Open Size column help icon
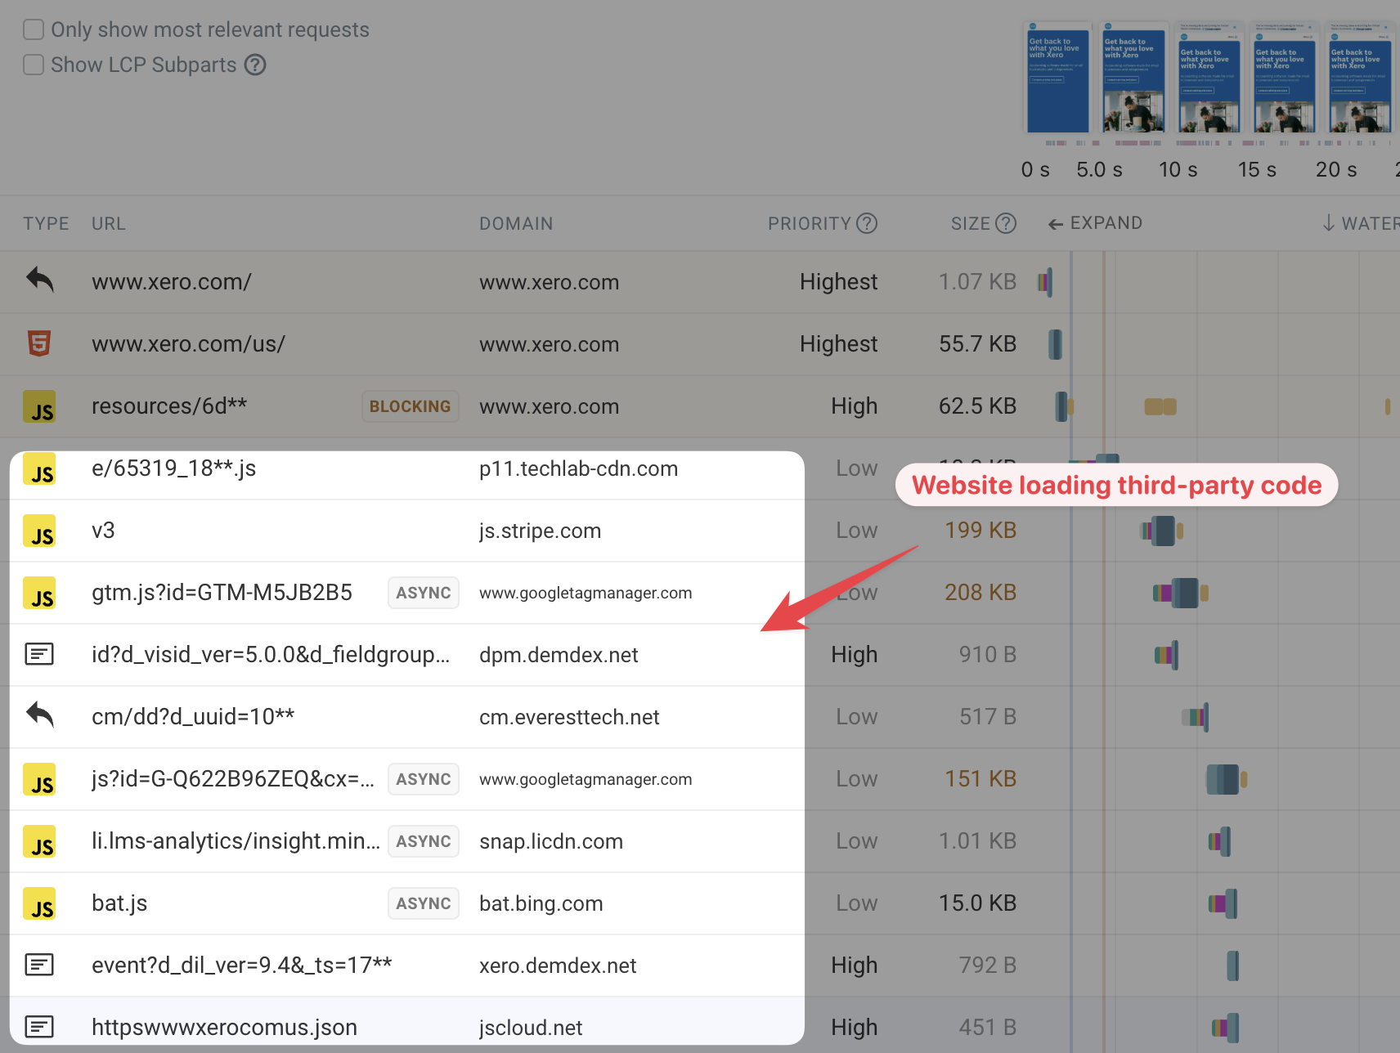Viewport: 1400px width, 1053px height. (x=1006, y=223)
